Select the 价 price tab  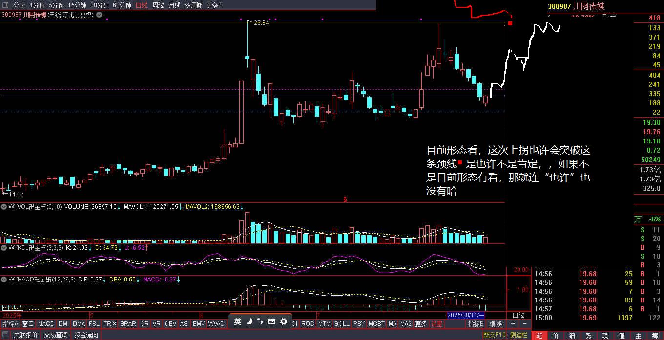556,335
